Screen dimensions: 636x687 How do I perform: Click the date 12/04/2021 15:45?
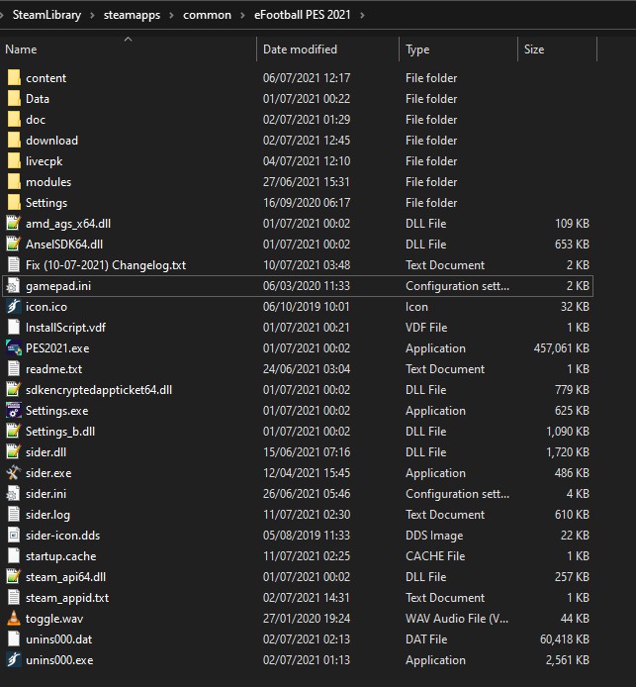307,473
